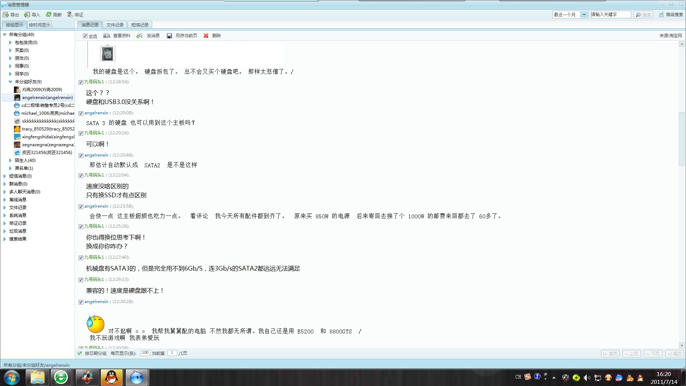
Task: Click 首页 first page button
Action: pos(610,353)
